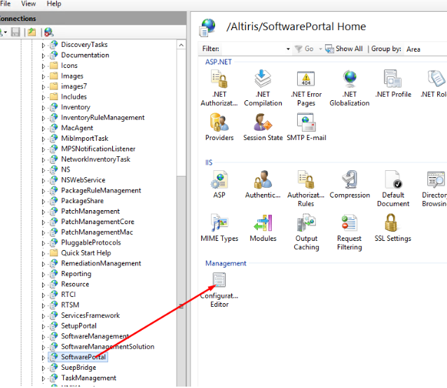Open the MIME Types feature
The image size is (447, 388).
pyautogui.click(x=219, y=224)
